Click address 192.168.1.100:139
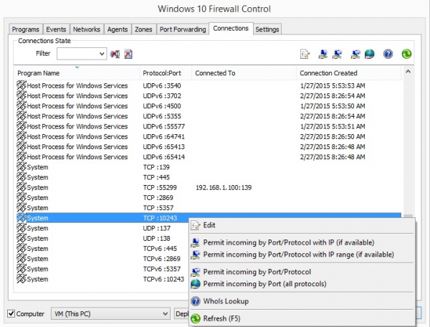This screenshot has height=327, width=430. tap(224, 188)
